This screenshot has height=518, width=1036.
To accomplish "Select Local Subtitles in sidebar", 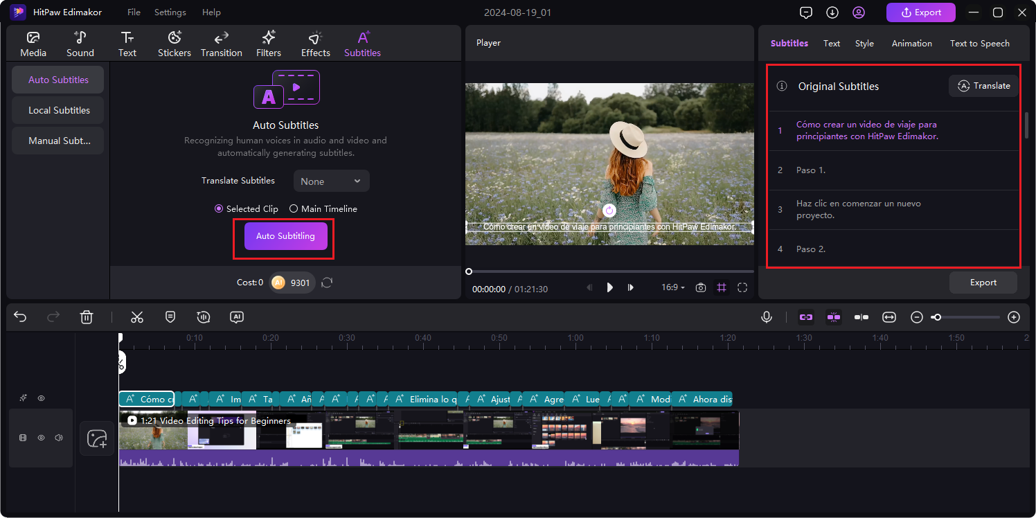I will [x=58, y=110].
